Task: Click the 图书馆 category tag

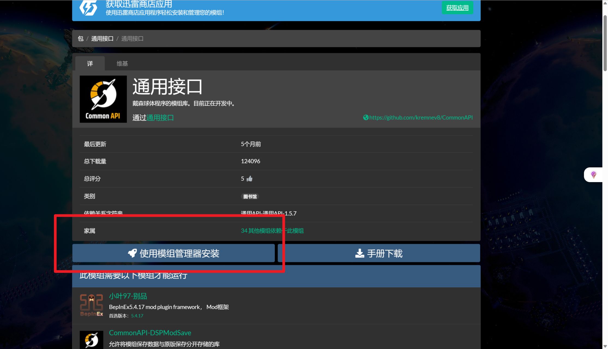Action: coord(250,196)
